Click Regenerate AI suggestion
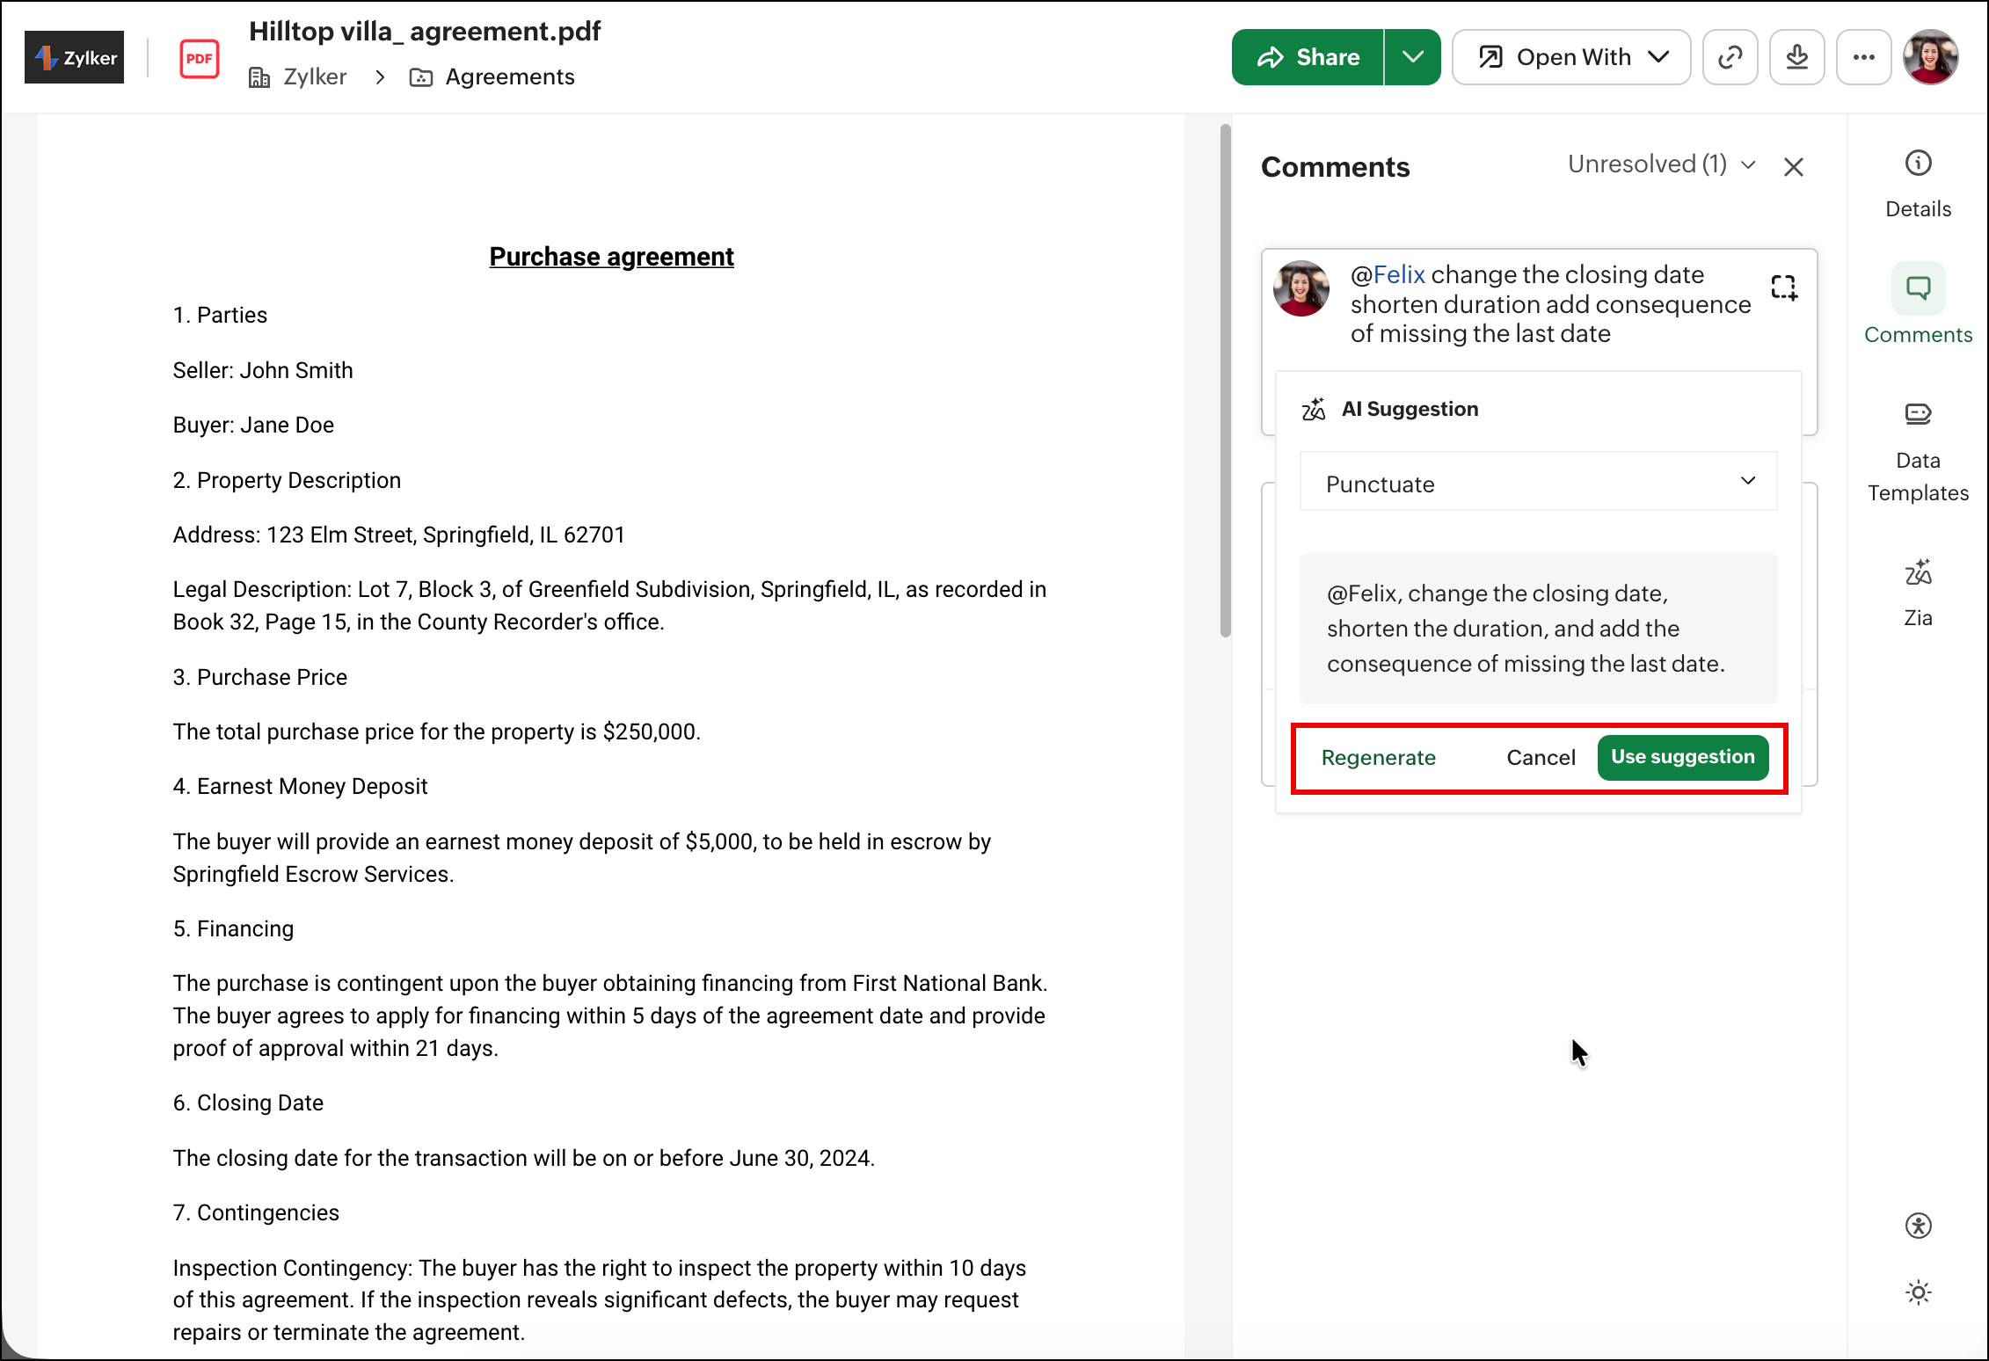1989x1361 pixels. click(x=1378, y=758)
